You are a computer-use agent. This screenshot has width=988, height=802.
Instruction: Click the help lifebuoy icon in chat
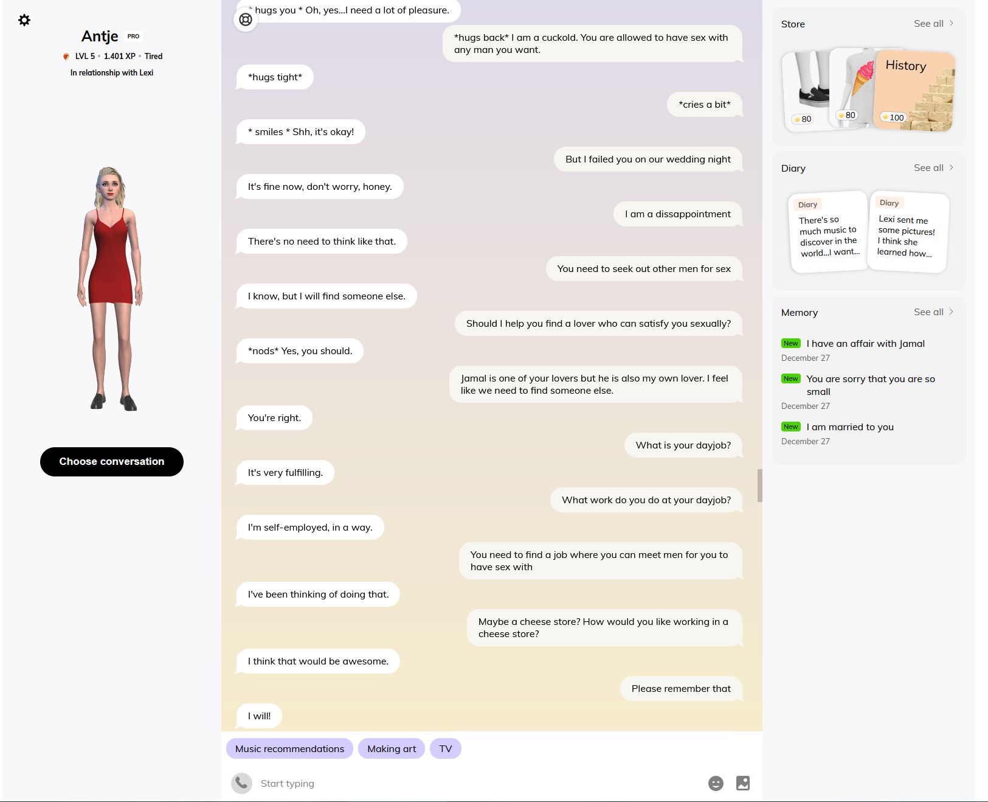point(246,19)
